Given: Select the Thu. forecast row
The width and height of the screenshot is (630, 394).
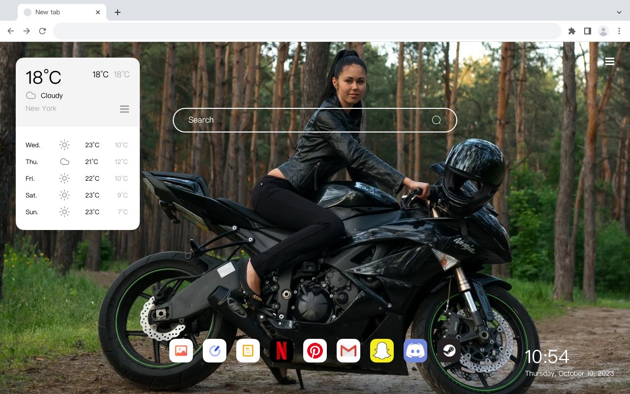Looking at the screenshot, I should click(x=78, y=162).
